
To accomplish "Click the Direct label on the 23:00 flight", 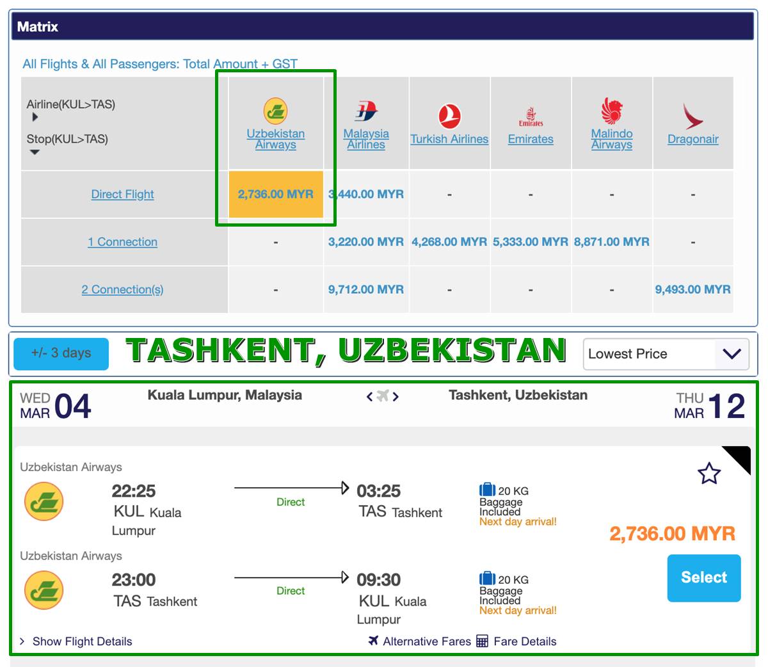I will tap(291, 591).
